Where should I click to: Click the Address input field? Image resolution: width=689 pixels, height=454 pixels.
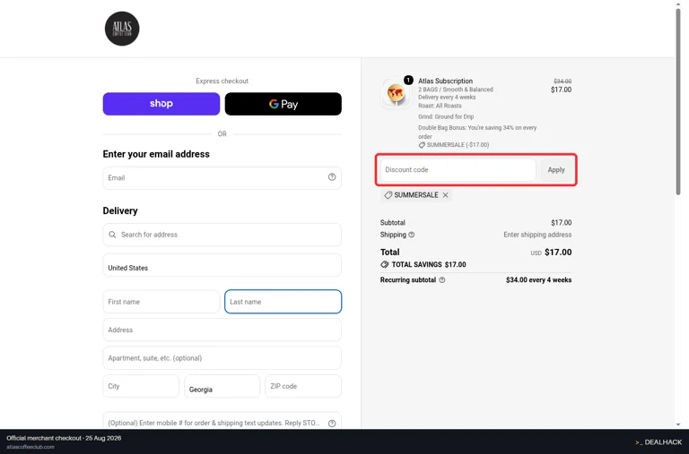coord(222,330)
